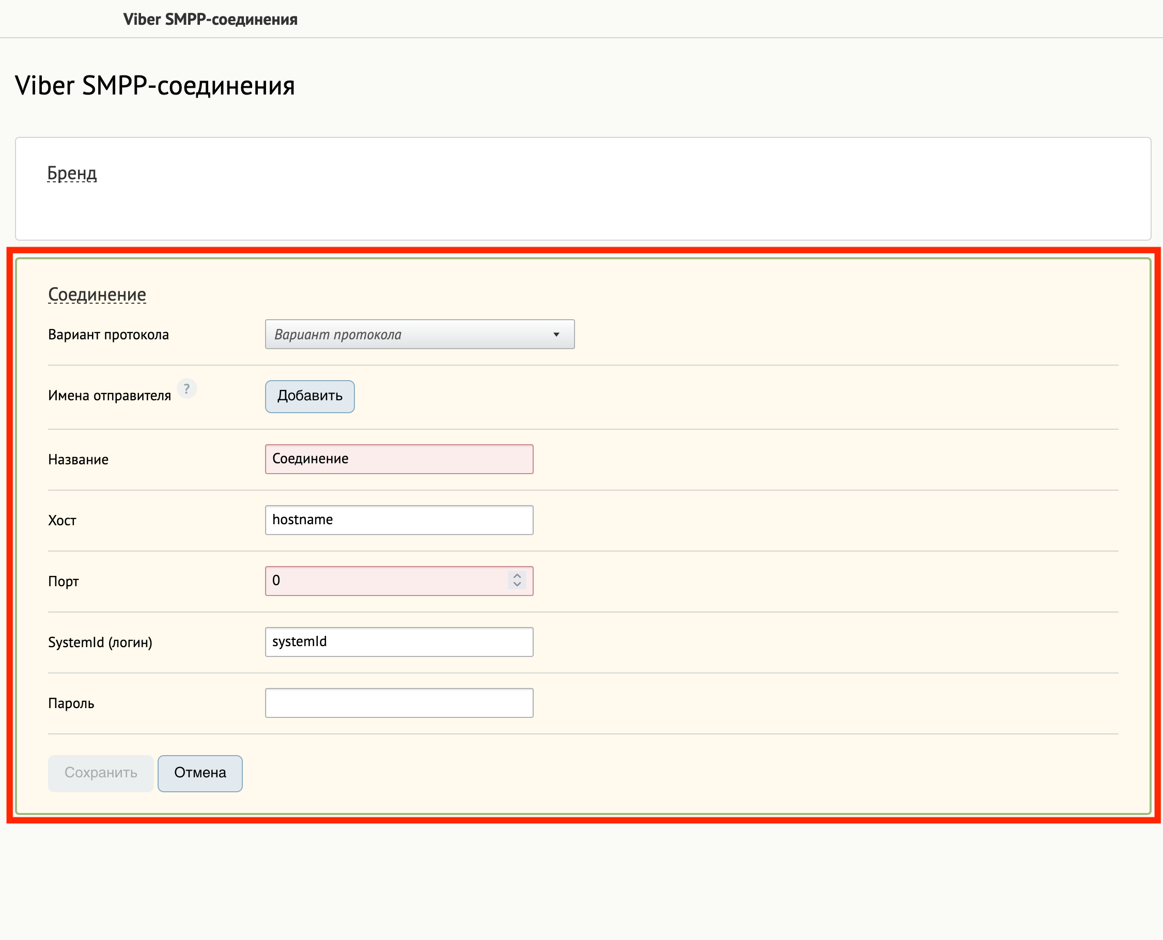
Task: Focus the Название input field
Action: pyautogui.click(x=399, y=459)
